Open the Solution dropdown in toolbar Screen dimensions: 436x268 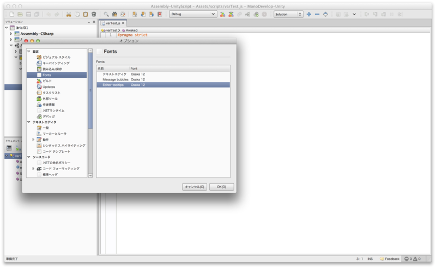coord(288,14)
